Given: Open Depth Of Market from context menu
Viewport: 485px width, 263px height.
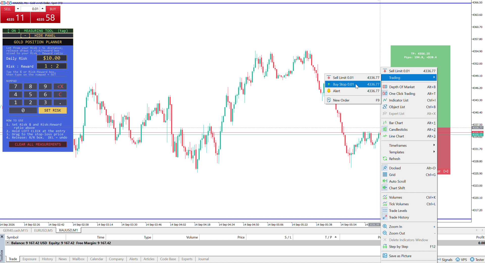Looking at the screenshot, I should click(409, 87).
